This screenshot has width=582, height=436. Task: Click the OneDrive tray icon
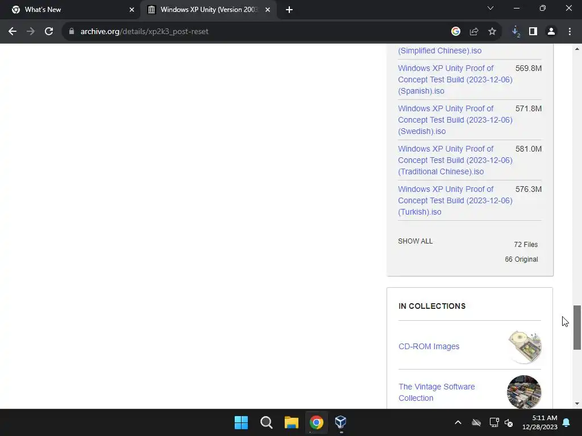[476, 422]
